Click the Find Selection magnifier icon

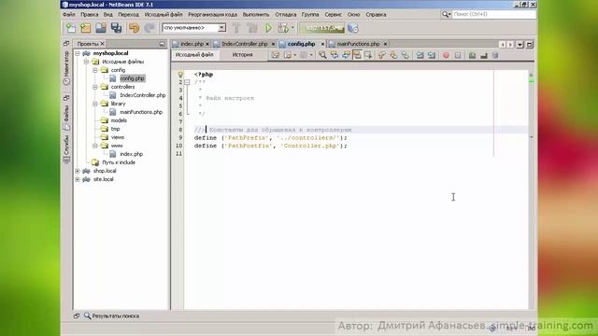(x=322, y=55)
